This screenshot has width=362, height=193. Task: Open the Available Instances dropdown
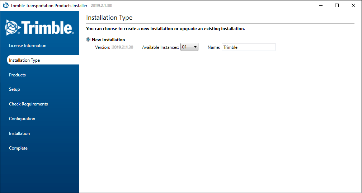(x=189, y=47)
